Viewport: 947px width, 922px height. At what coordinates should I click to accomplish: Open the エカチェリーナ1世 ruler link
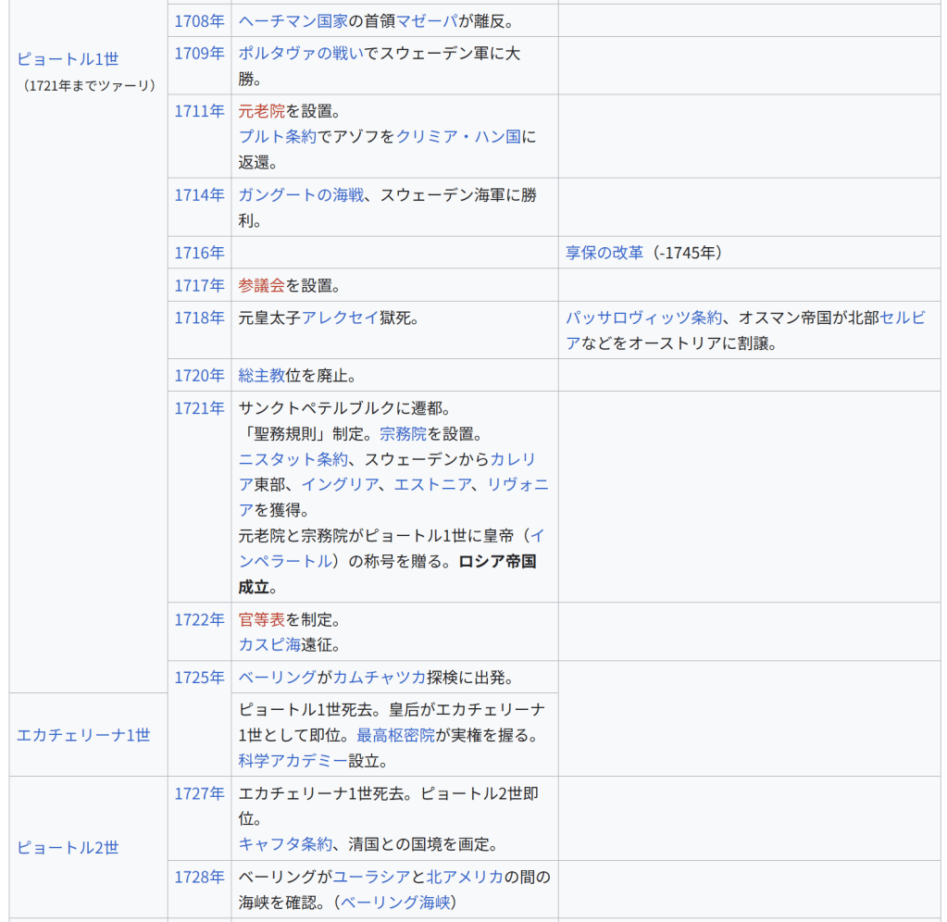point(83,735)
